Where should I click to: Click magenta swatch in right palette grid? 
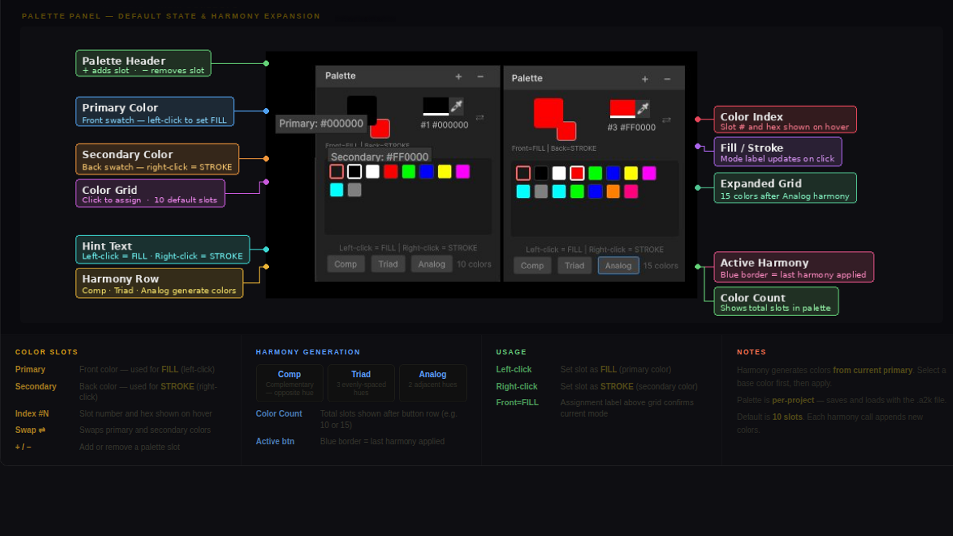pyautogui.click(x=649, y=173)
